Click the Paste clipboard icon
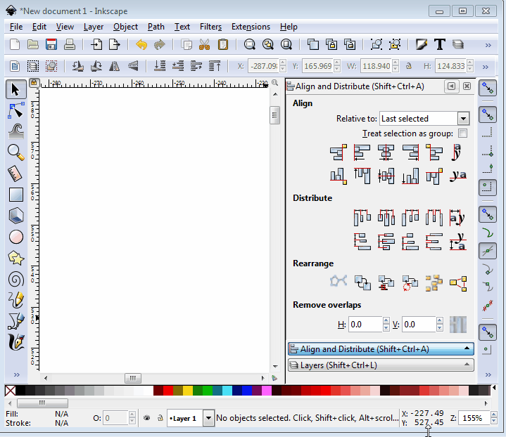The width and height of the screenshot is (506, 437). (223, 44)
